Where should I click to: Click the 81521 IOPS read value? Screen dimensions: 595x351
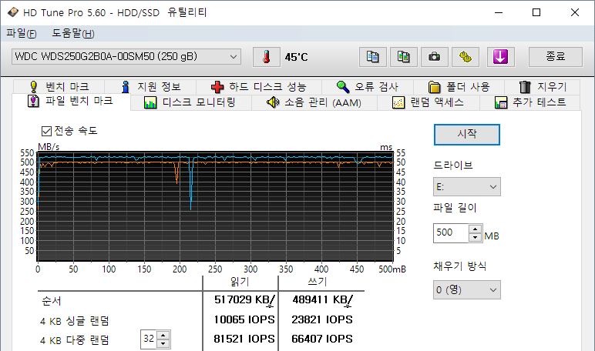[x=244, y=339]
